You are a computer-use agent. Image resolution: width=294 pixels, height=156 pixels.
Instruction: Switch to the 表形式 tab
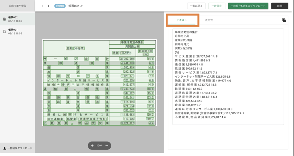(209, 20)
